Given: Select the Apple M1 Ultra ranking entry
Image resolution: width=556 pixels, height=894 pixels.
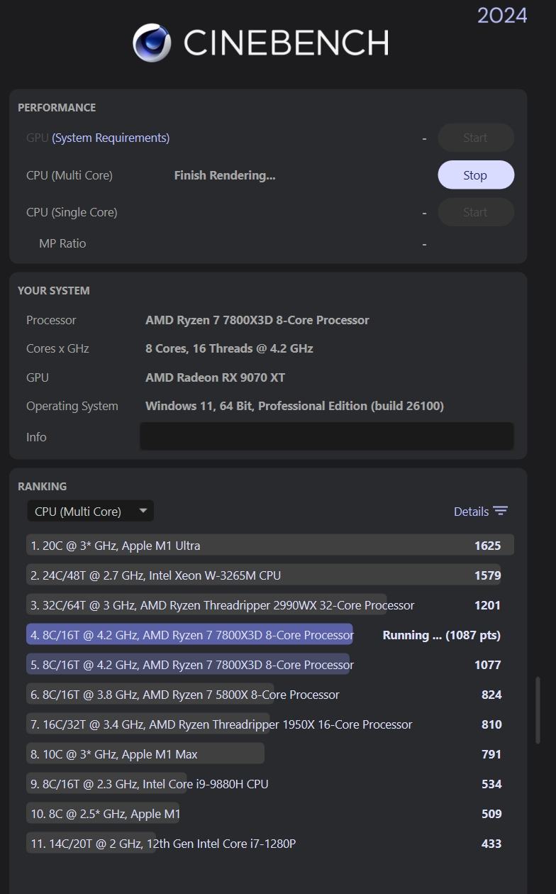Looking at the screenshot, I should click(270, 546).
